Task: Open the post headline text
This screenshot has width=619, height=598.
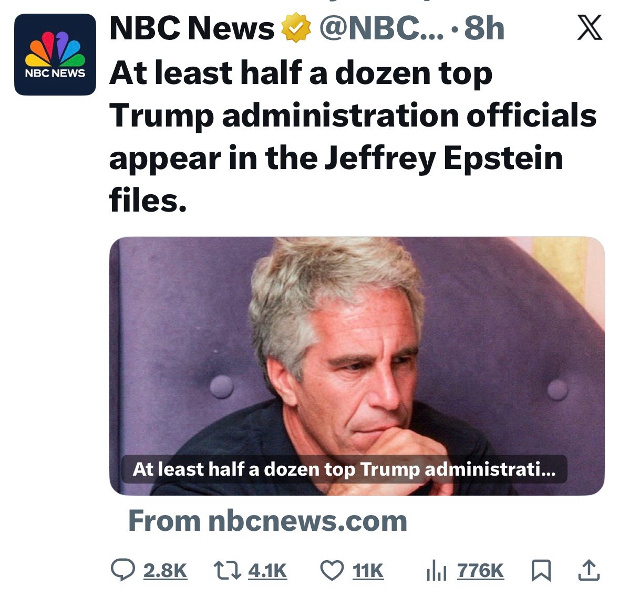Action: (x=352, y=136)
